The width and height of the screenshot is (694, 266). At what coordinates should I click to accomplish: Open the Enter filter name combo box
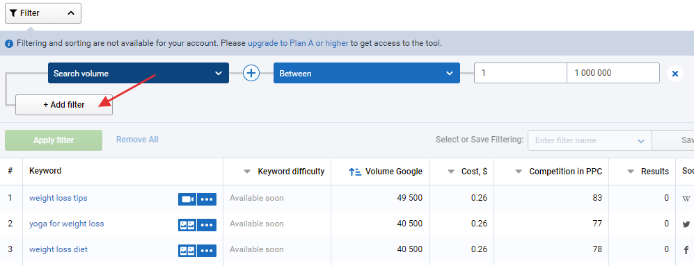tap(590, 140)
